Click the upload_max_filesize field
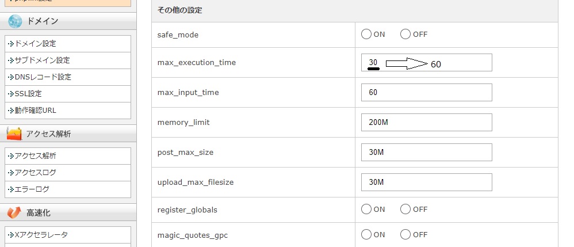The image size is (574, 247). pos(427,182)
